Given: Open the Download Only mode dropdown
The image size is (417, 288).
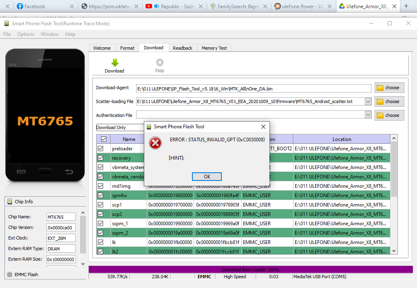Looking at the screenshot, I should [x=120, y=128].
